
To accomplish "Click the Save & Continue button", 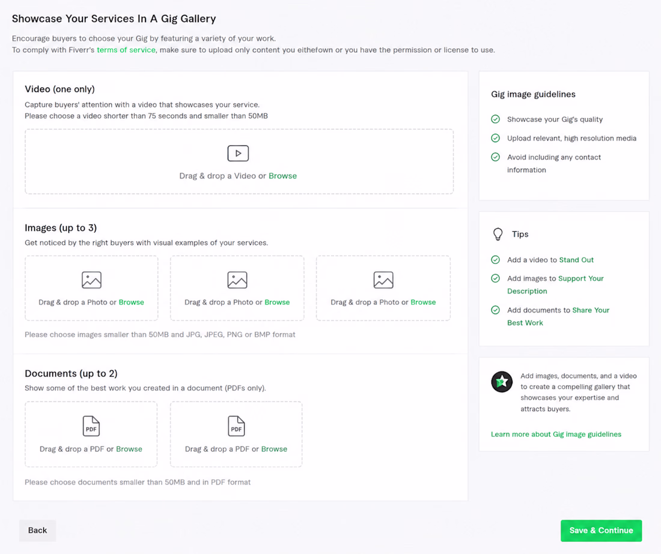I will click(x=601, y=531).
